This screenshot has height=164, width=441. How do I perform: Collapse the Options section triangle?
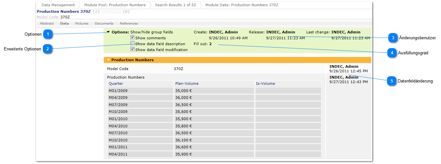[108, 32]
